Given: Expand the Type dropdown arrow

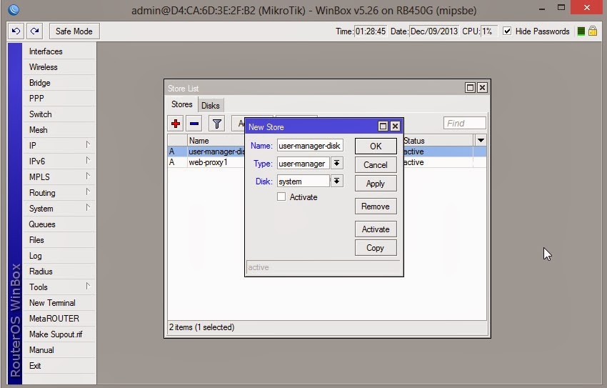Looking at the screenshot, I should point(337,163).
